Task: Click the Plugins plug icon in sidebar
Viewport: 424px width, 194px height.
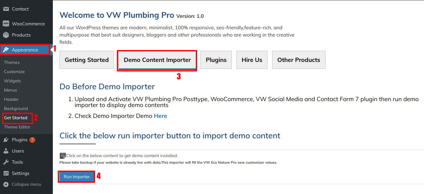Action: [x=6, y=140]
